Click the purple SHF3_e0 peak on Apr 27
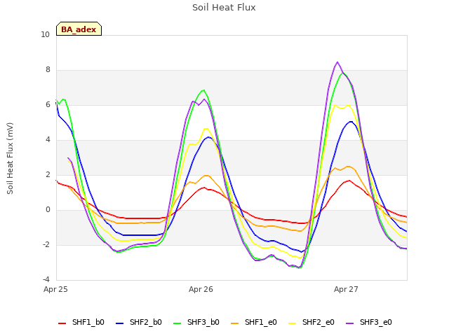 (x=337, y=62)
